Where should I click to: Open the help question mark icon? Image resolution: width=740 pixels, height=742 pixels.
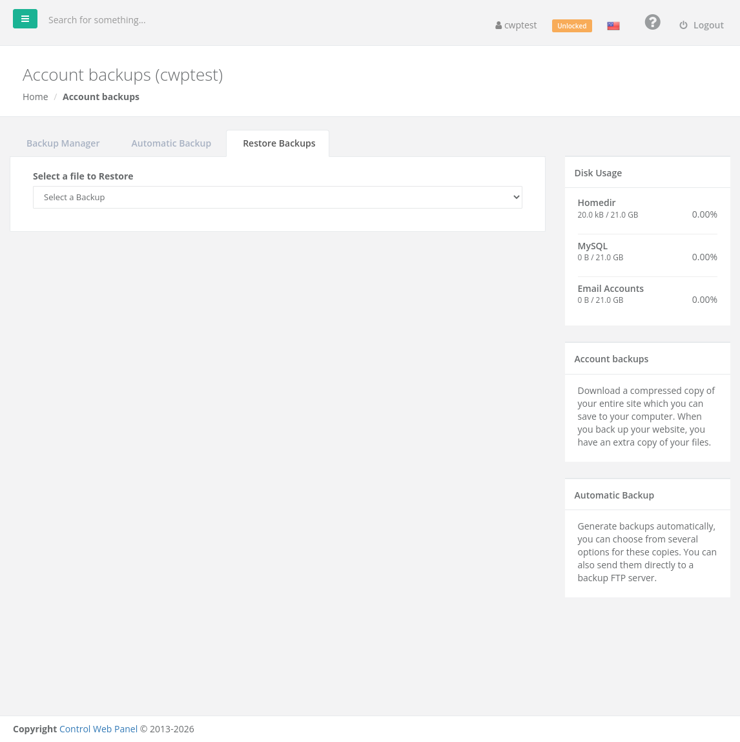click(652, 22)
